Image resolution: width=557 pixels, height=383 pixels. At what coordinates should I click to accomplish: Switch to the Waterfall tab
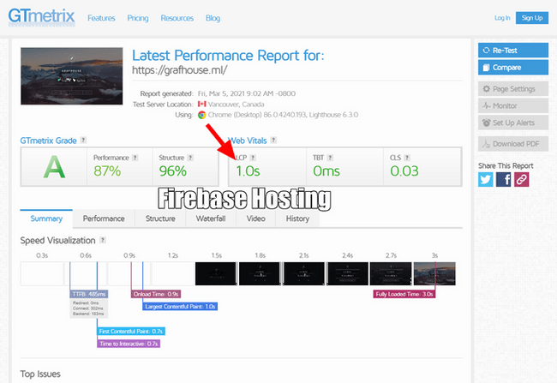211,218
